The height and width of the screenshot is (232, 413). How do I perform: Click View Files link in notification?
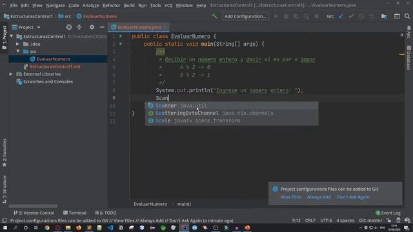click(x=290, y=197)
